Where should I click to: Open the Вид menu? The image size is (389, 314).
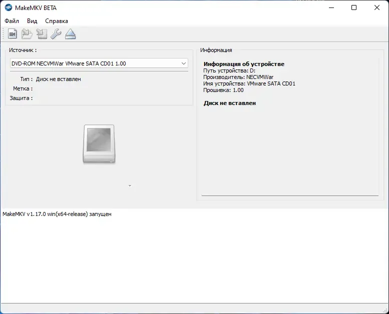(32, 21)
